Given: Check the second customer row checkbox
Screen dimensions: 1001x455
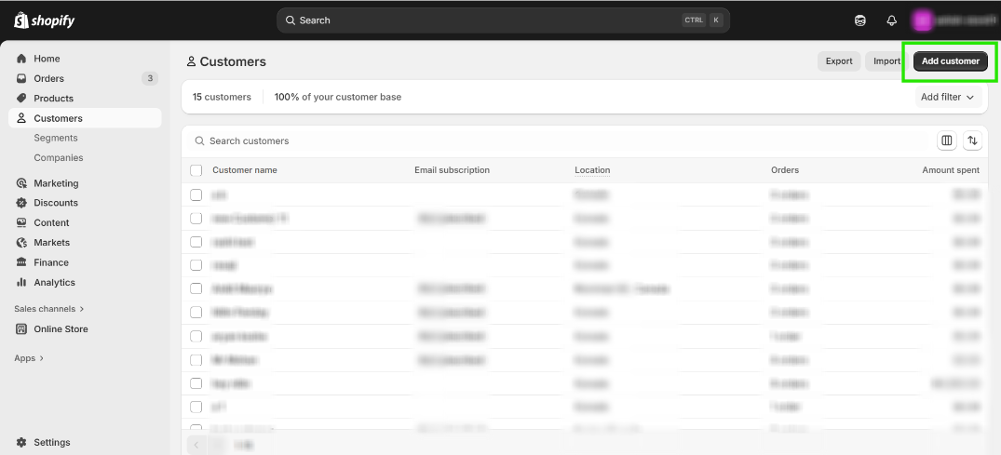Looking at the screenshot, I should coord(196,219).
